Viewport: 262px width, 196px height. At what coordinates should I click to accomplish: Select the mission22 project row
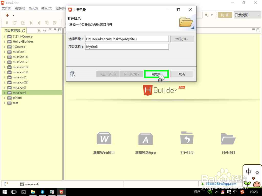(x=32, y=83)
